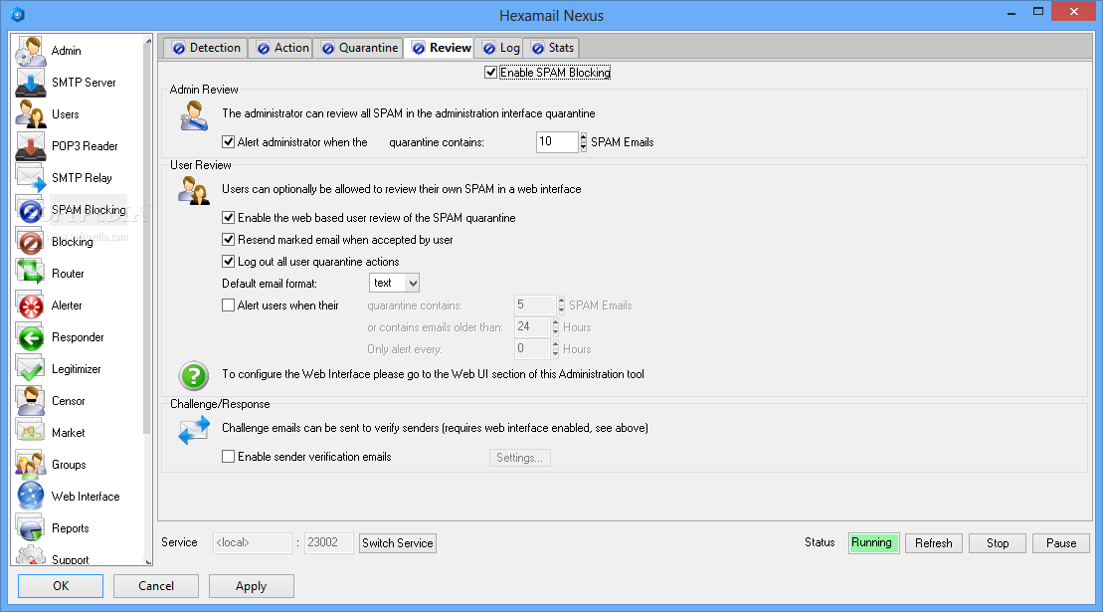The width and height of the screenshot is (1103, 612).
Task: Click the Running status indicator
Action: tap(873, 543)
